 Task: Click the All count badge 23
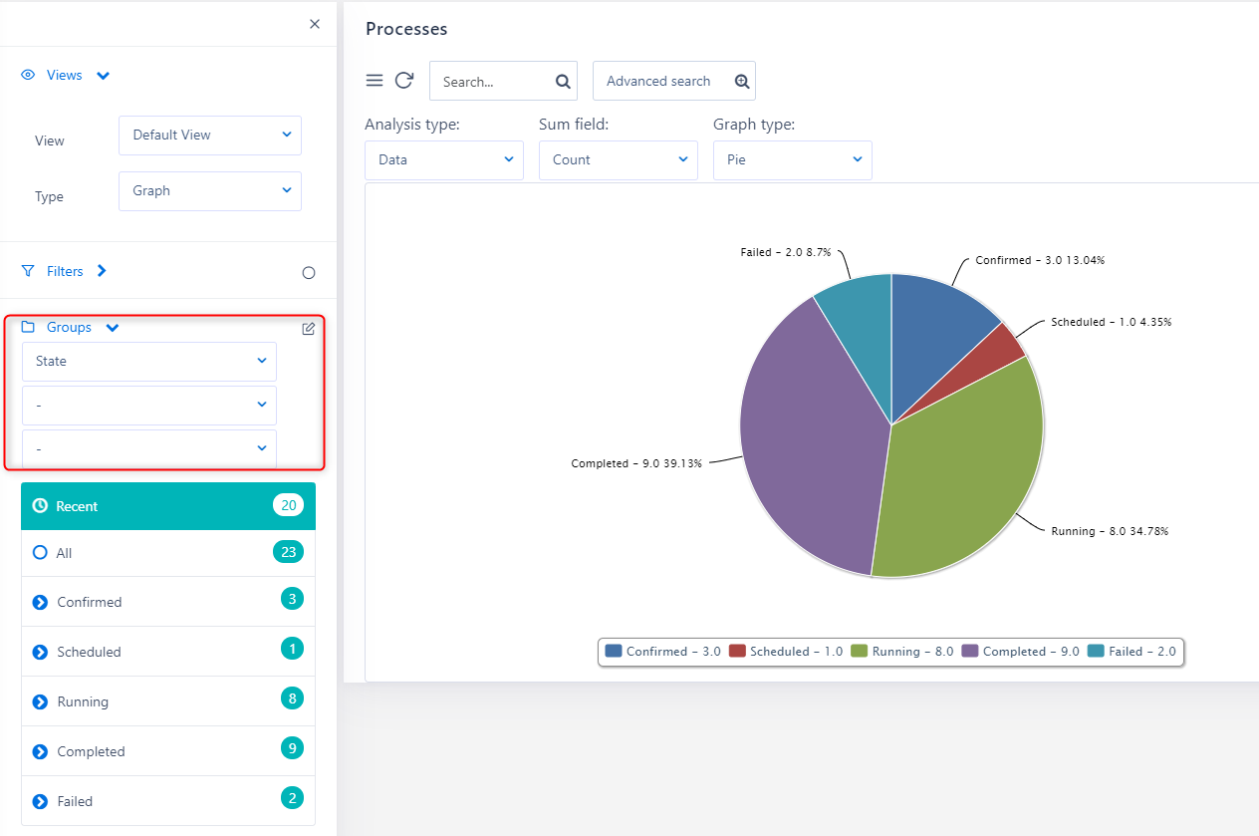289,552
